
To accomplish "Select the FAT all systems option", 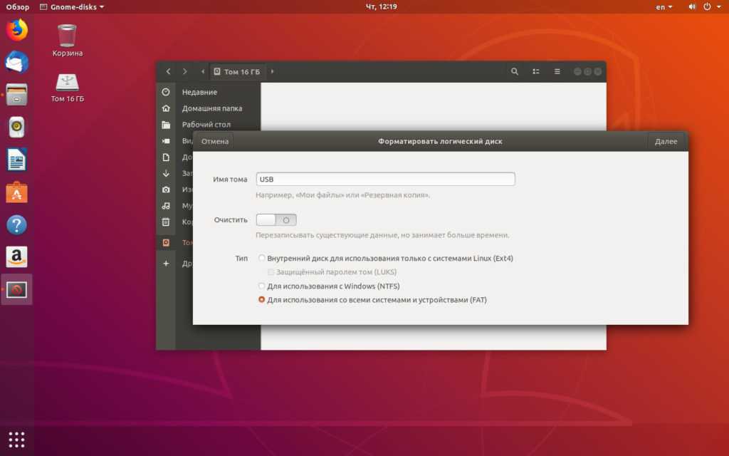I will [x=262, y=300].
